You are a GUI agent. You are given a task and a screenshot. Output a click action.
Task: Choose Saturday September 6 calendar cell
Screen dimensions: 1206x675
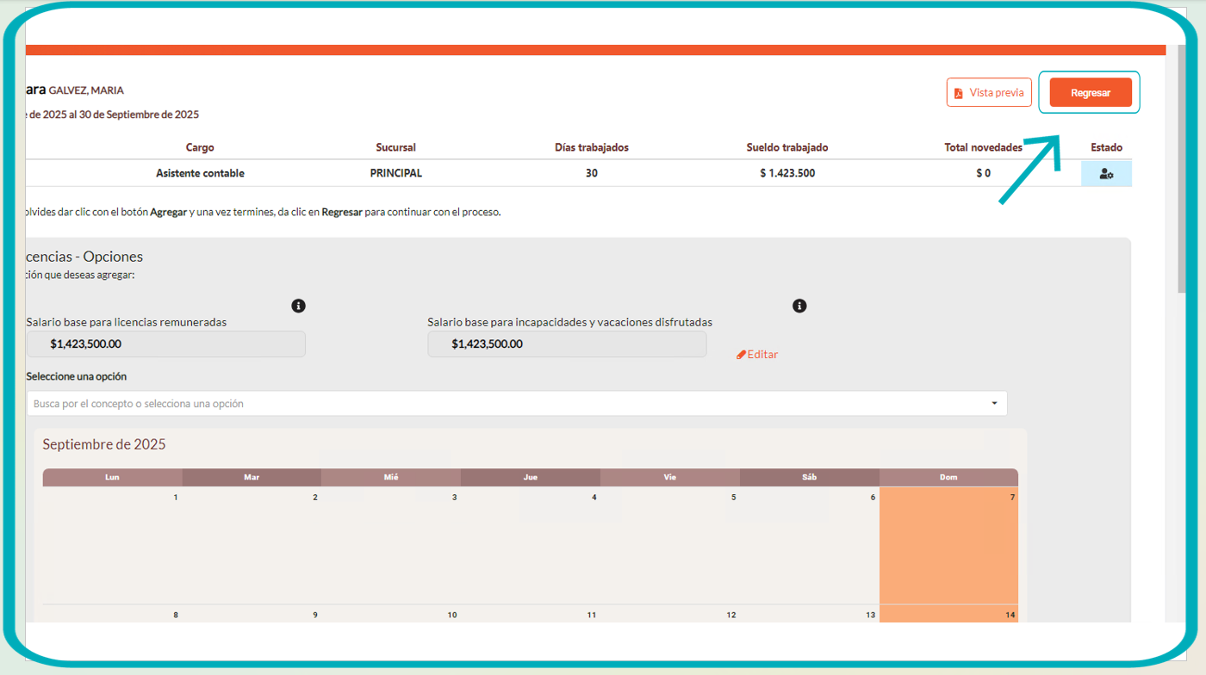click(809, 545)
